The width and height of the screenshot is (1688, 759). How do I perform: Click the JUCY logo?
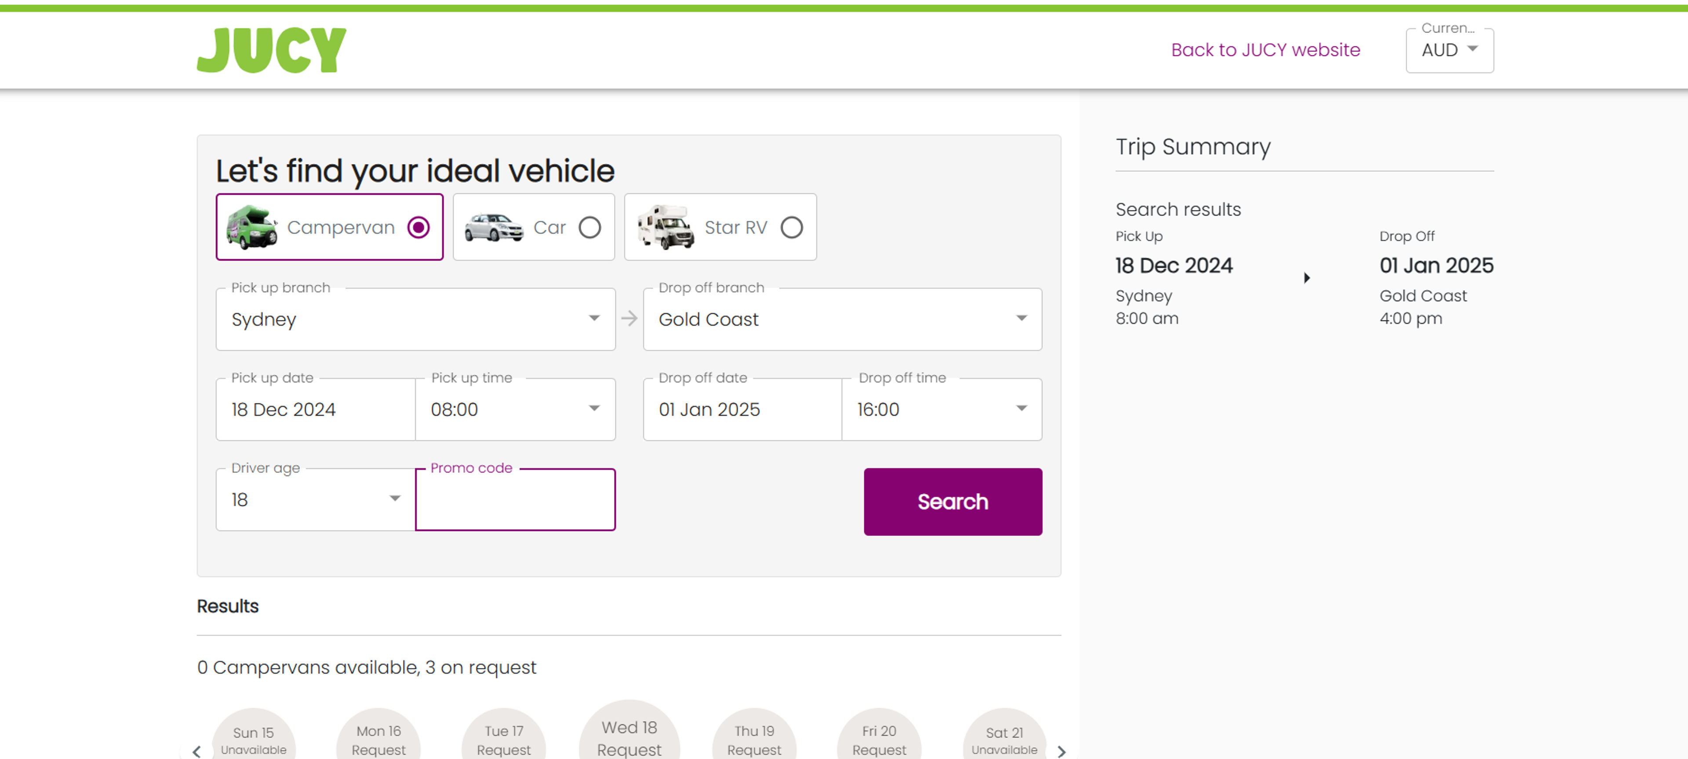tap(271, 50)
